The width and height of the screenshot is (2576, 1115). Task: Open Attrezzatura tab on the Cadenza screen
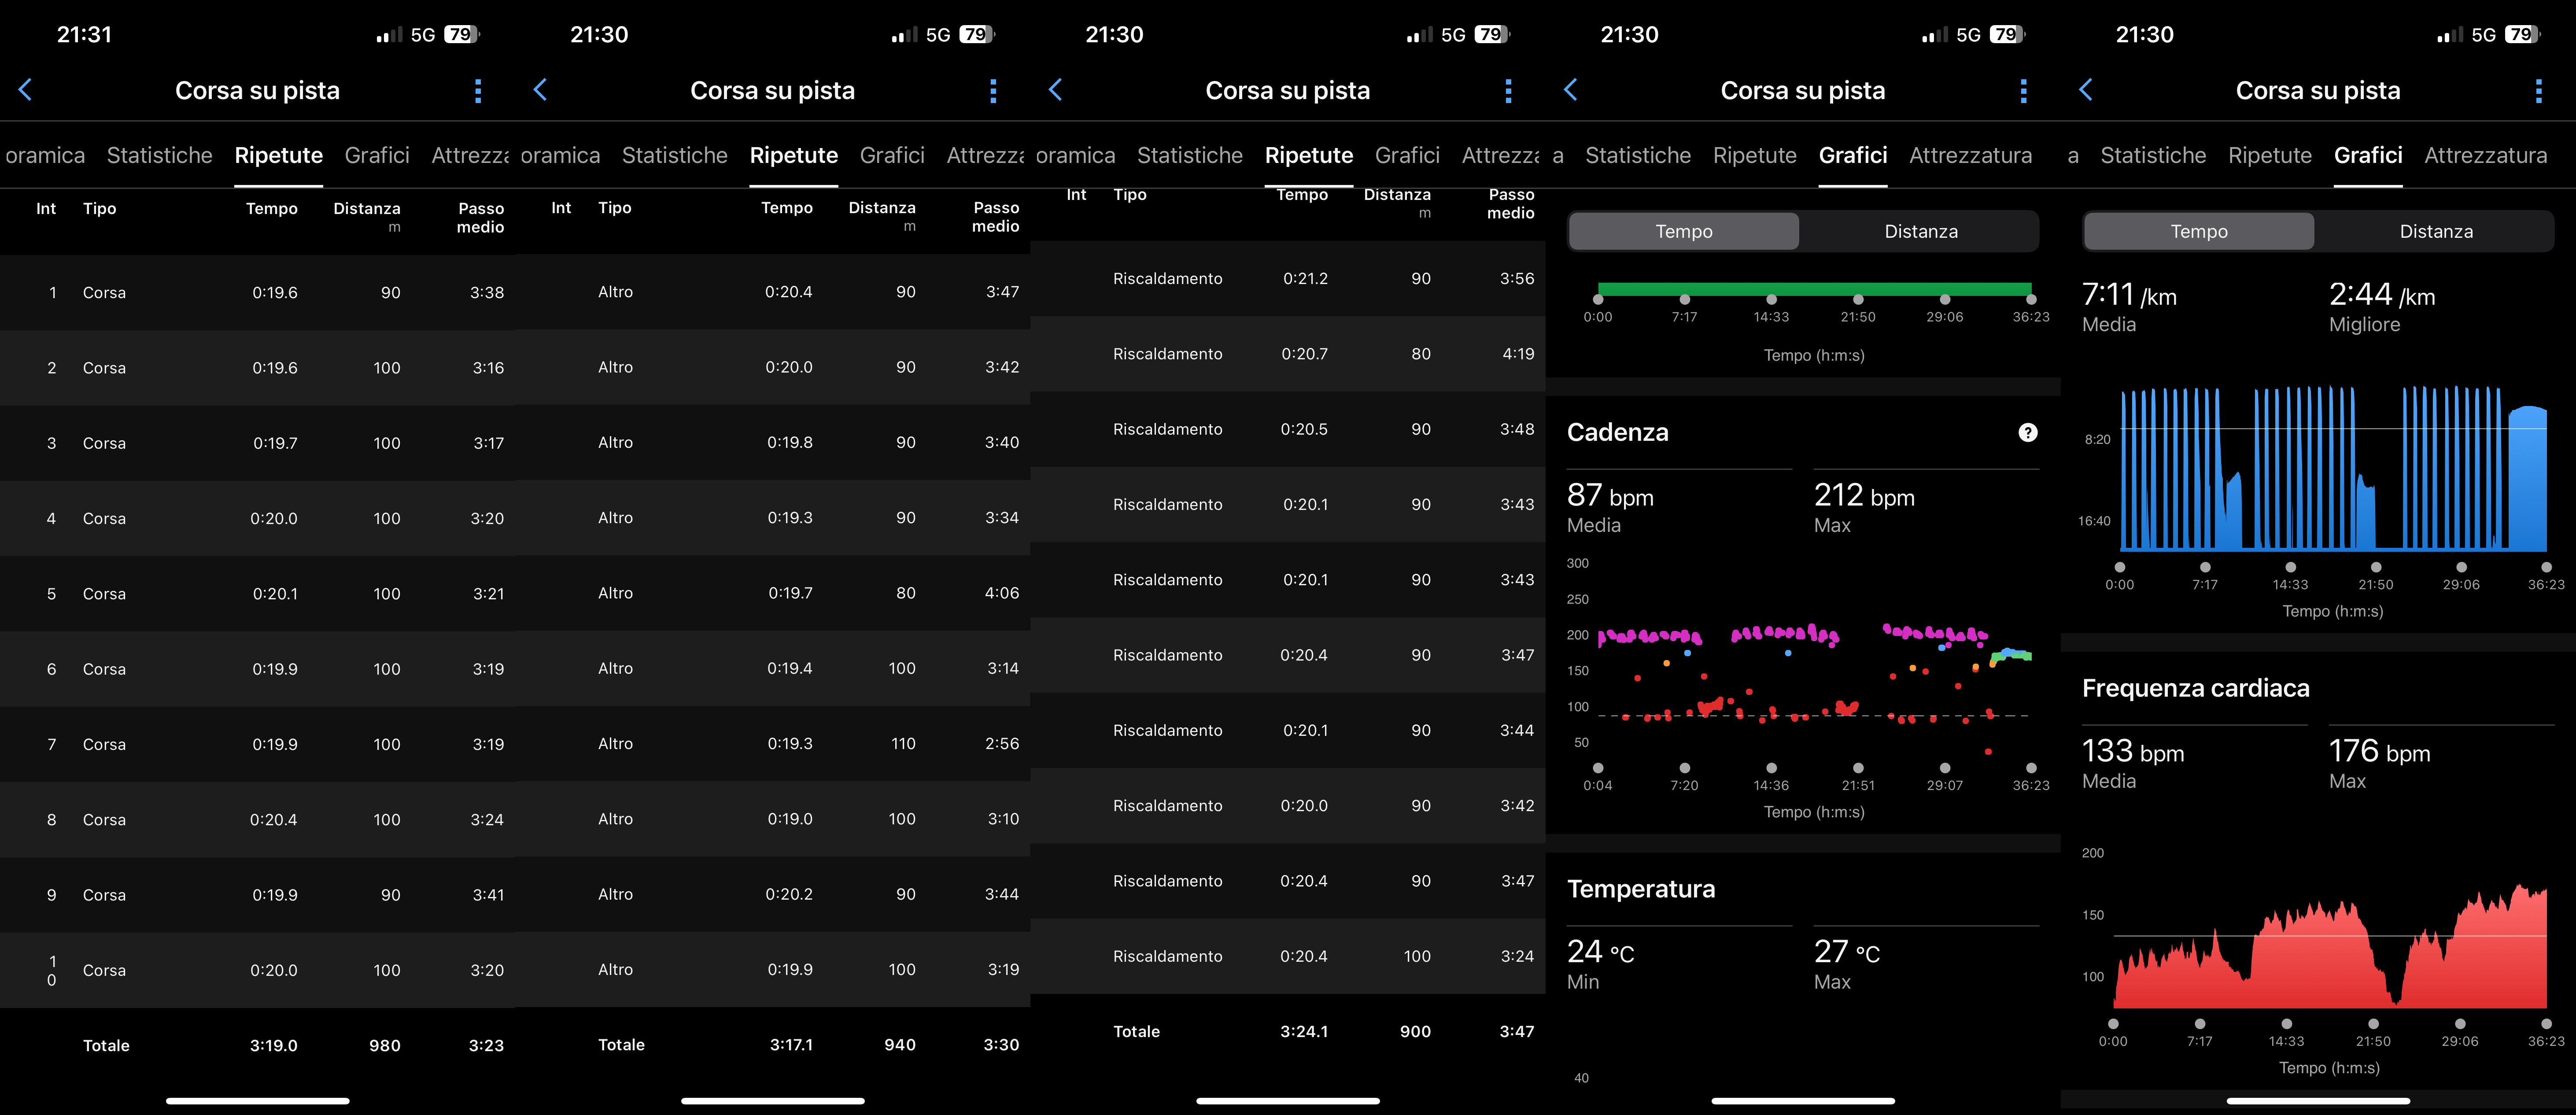(x=1970, y=155)
